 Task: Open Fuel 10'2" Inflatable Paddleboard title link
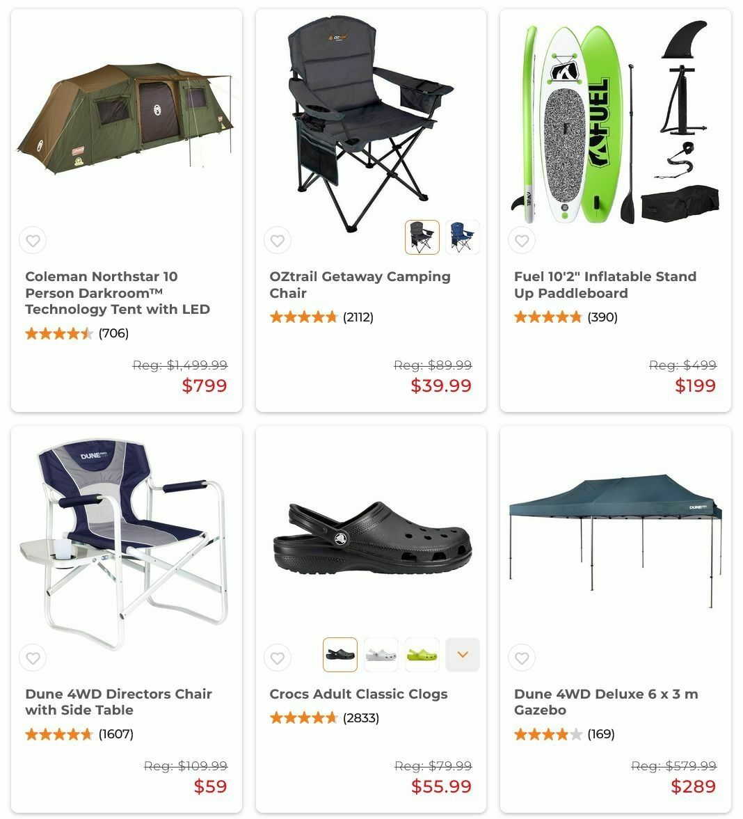coord(605,285)
